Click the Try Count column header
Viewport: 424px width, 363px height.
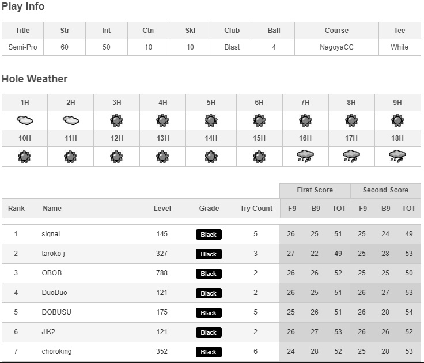256,209
